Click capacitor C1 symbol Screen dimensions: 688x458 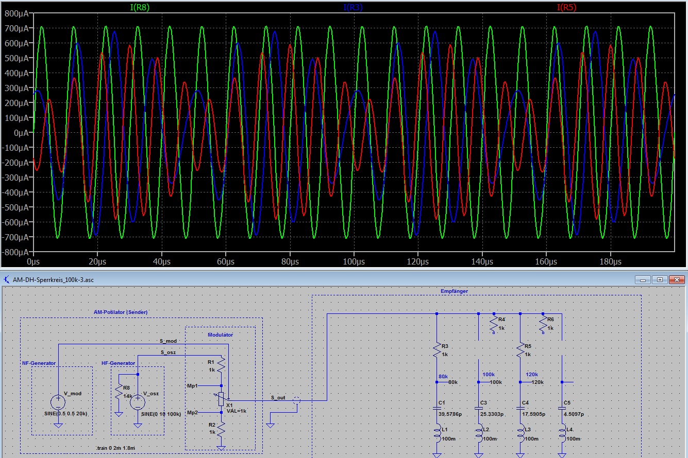[x=437, y=408]
